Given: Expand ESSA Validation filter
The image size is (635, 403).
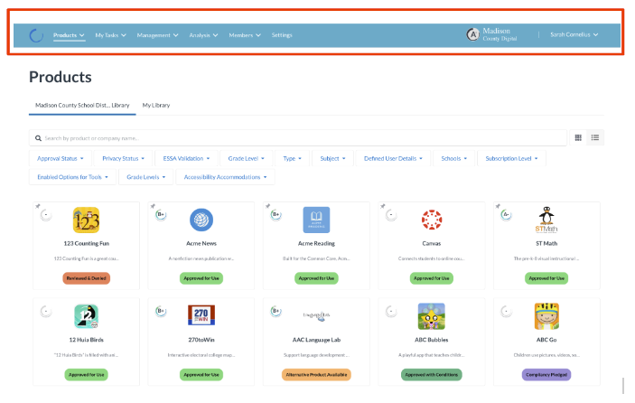Looking at the screenshot, I should tap(186, 158).
